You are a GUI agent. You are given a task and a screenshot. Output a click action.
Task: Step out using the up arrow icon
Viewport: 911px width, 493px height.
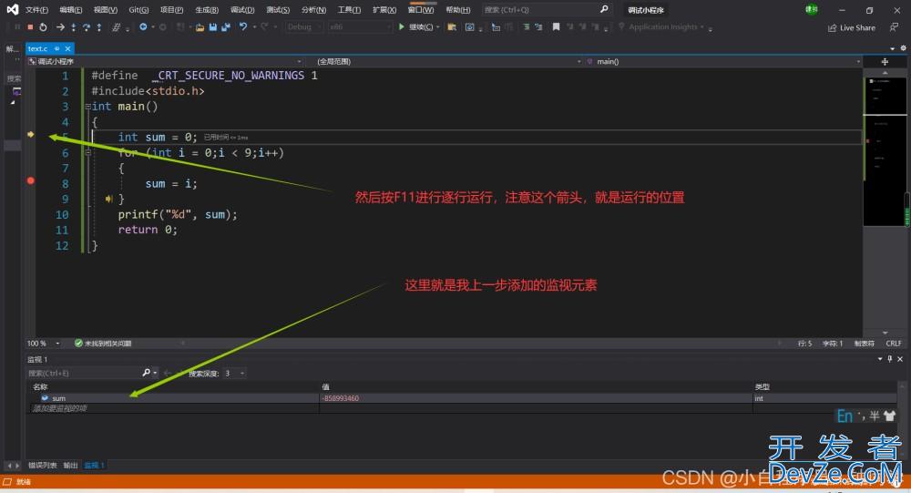click(x=98, y=26)
